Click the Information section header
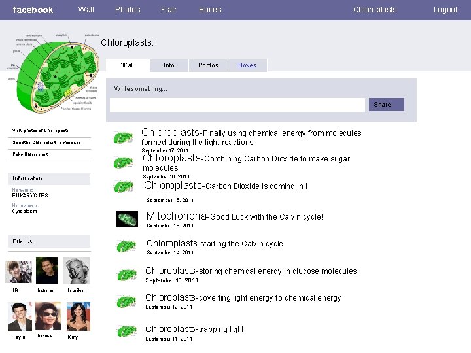 49,178
